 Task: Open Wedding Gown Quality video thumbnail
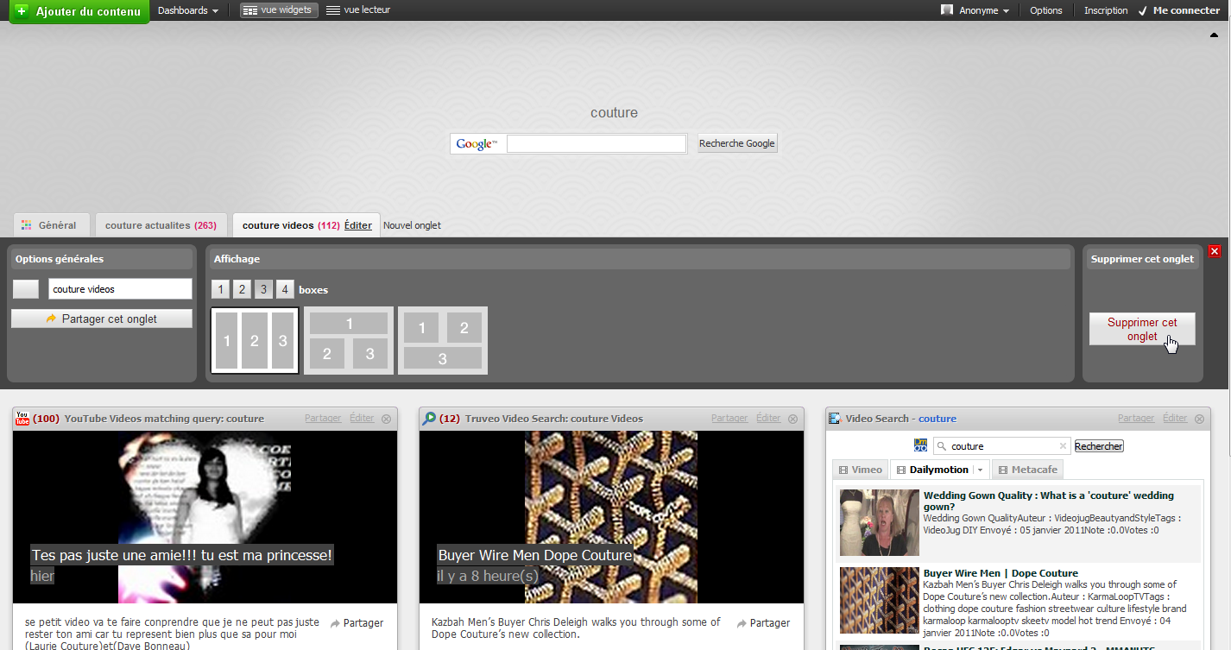[879, 522]
